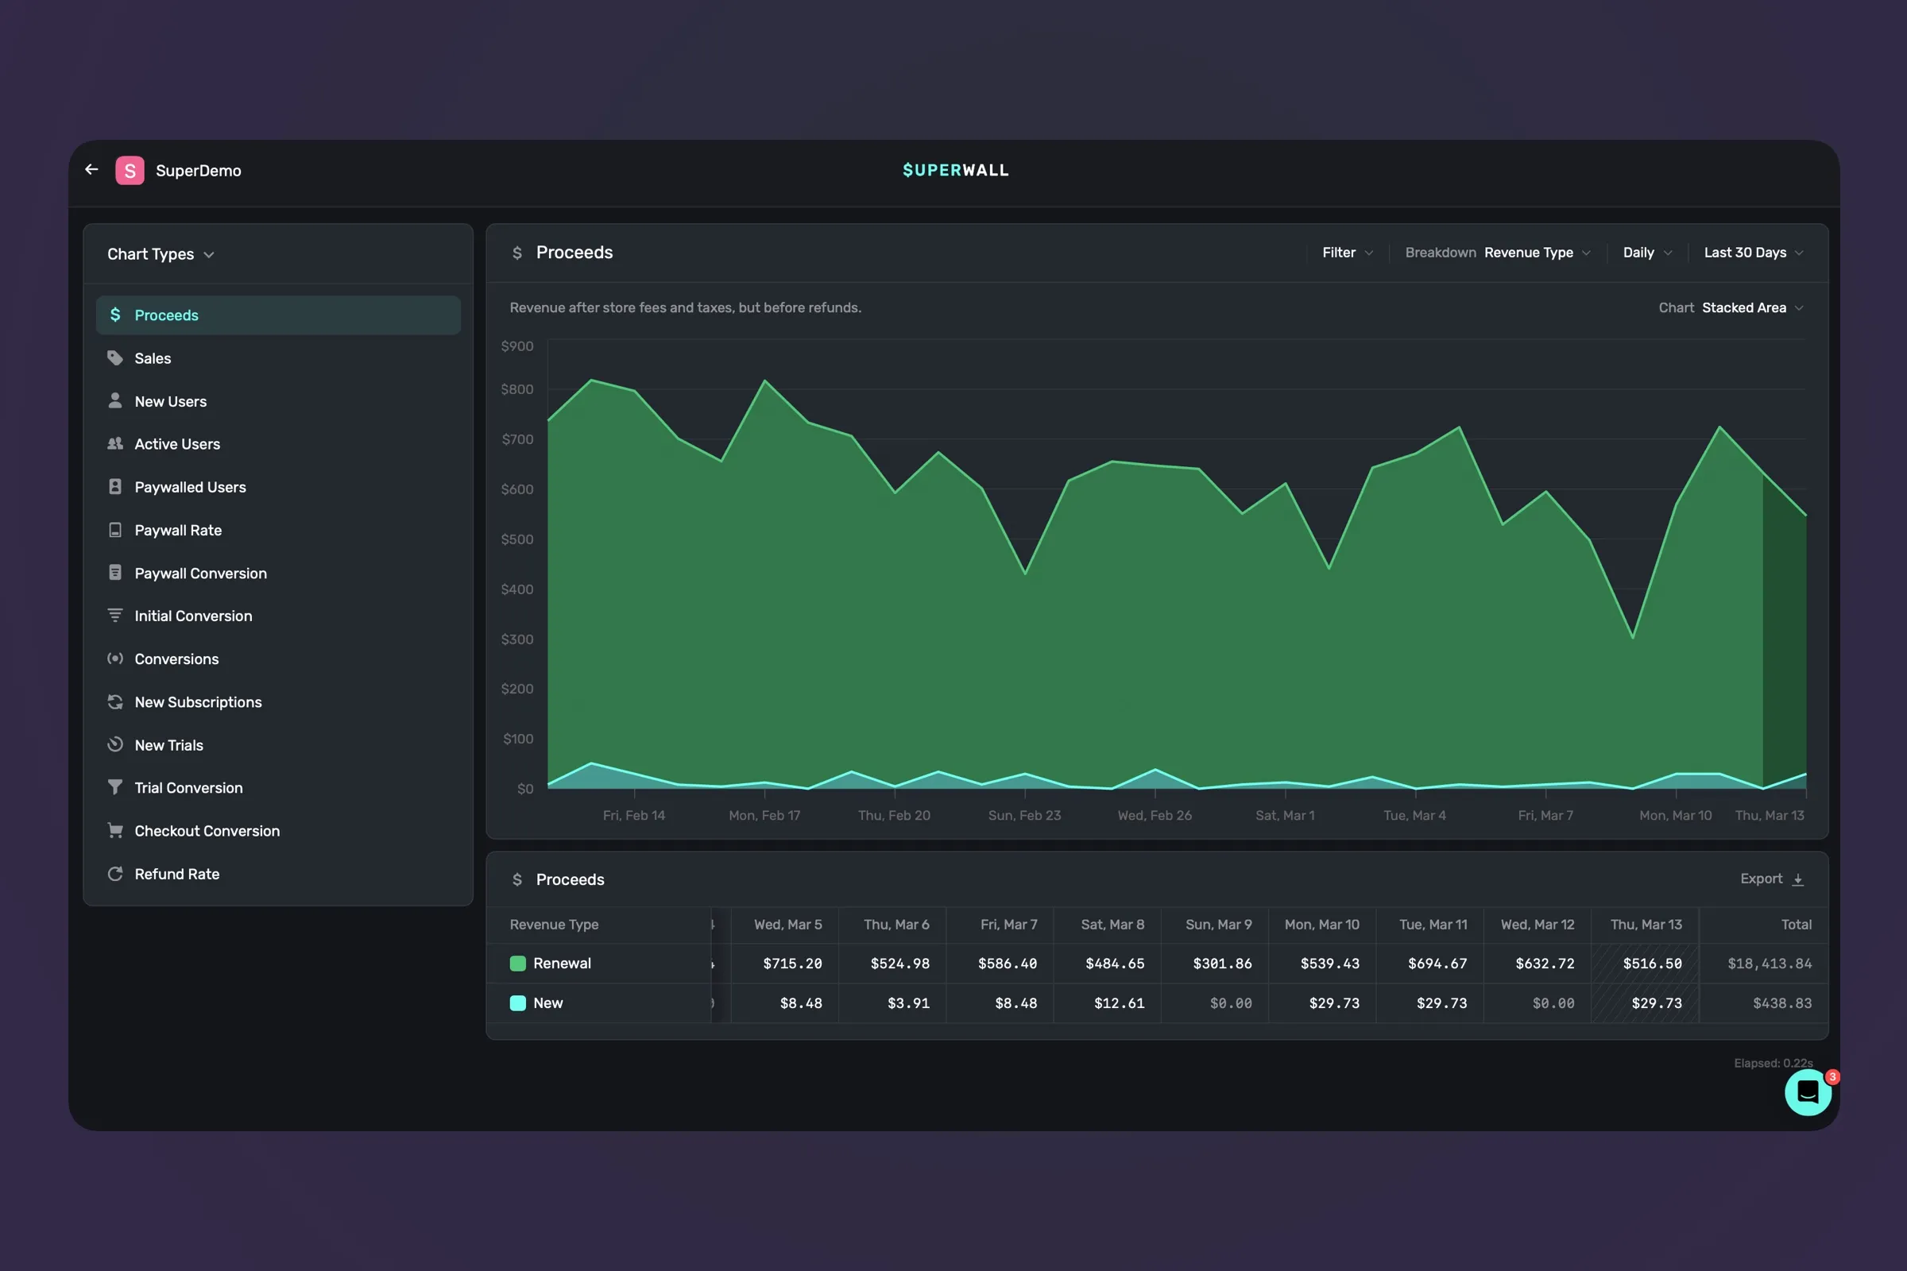Image resolution: width=1907 pixels, height=1271 pixels.
Task: Click the Revenue Type column header
Action: click(554, 924)
